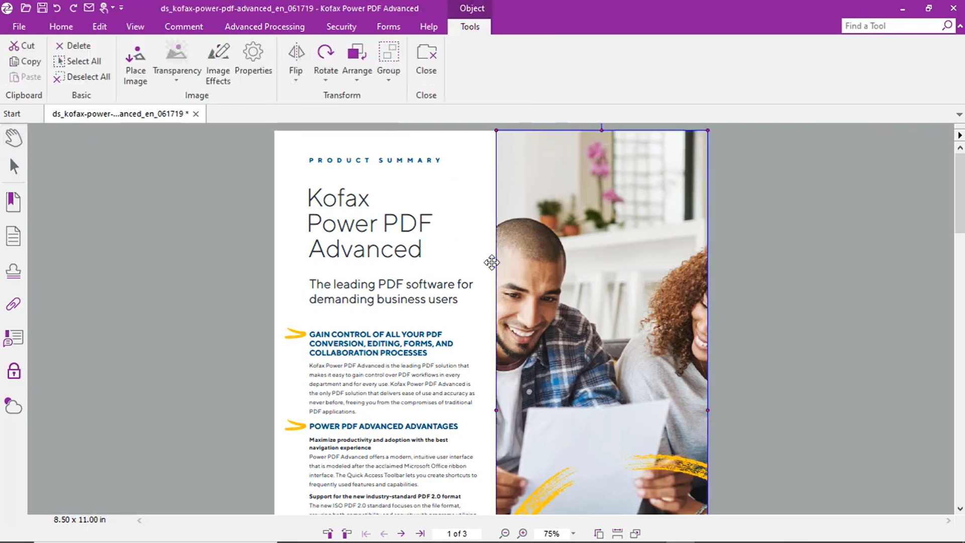Click the Cut command in Clipboard
The height and width of the screenshot is (543, 965).
point(22,46)
